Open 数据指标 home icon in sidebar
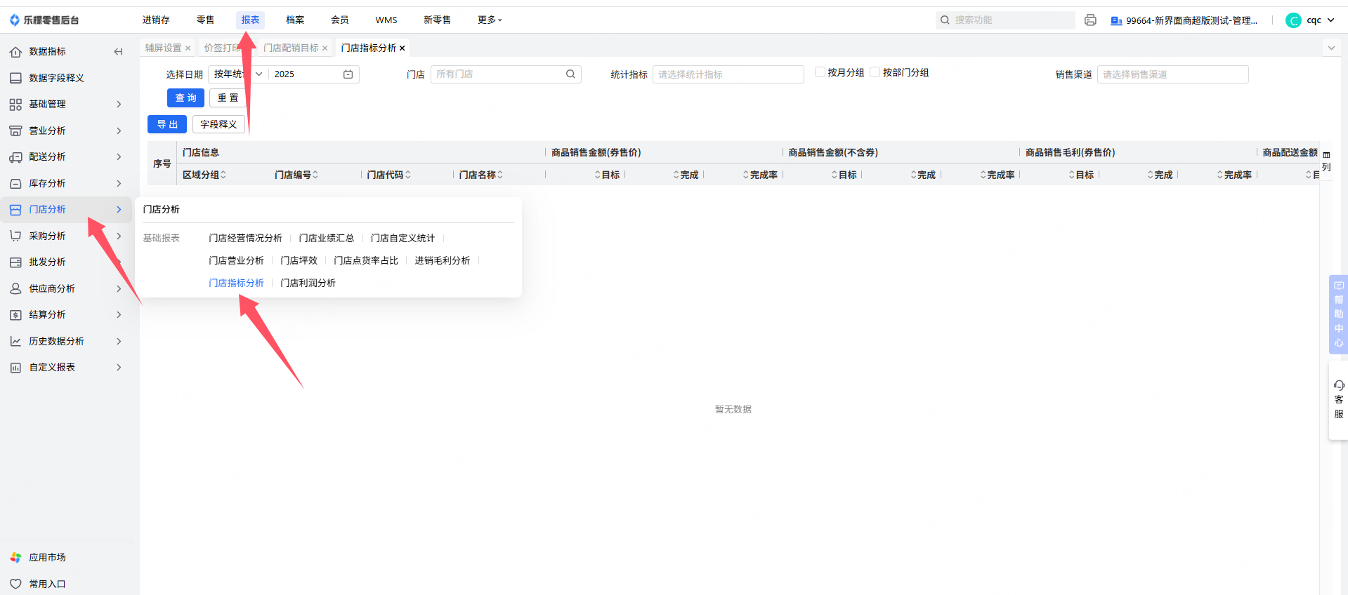Viewport: 1348px width, 595px height. 15,51
